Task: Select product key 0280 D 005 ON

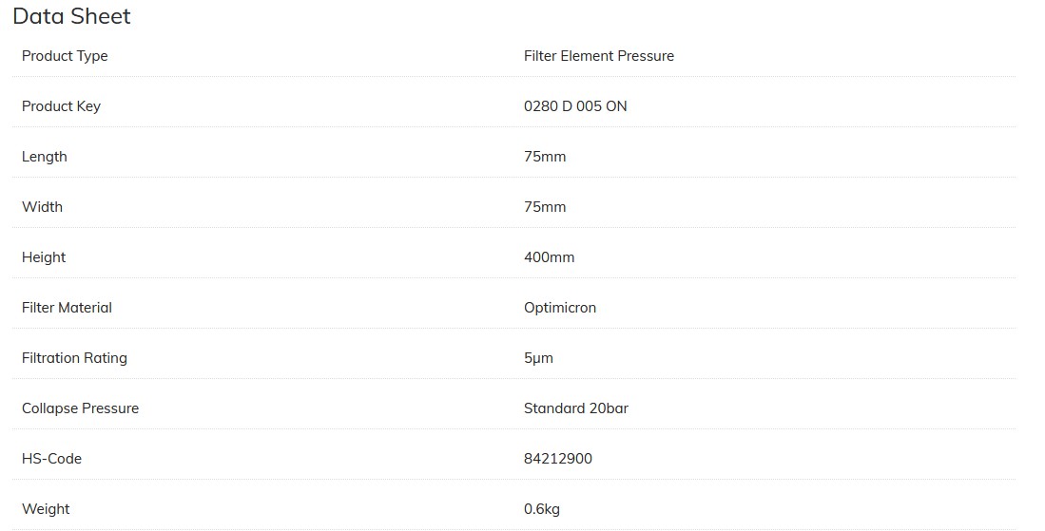Action: coord(574,106)
